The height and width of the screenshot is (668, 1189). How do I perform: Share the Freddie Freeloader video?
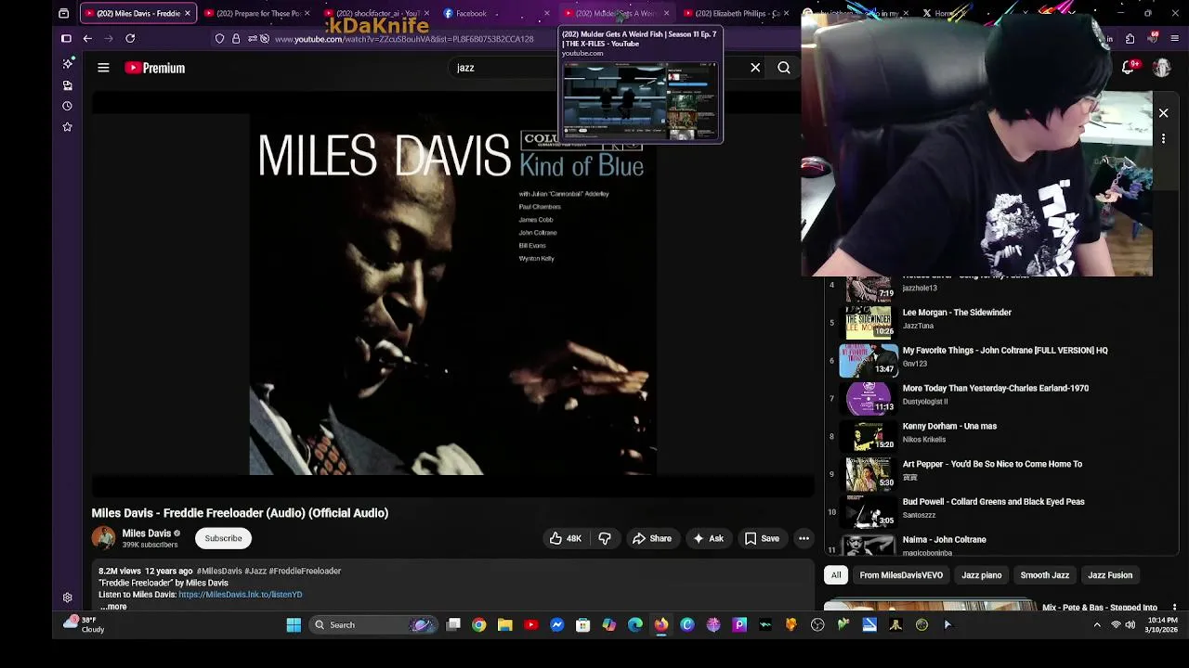pos(651,538)
